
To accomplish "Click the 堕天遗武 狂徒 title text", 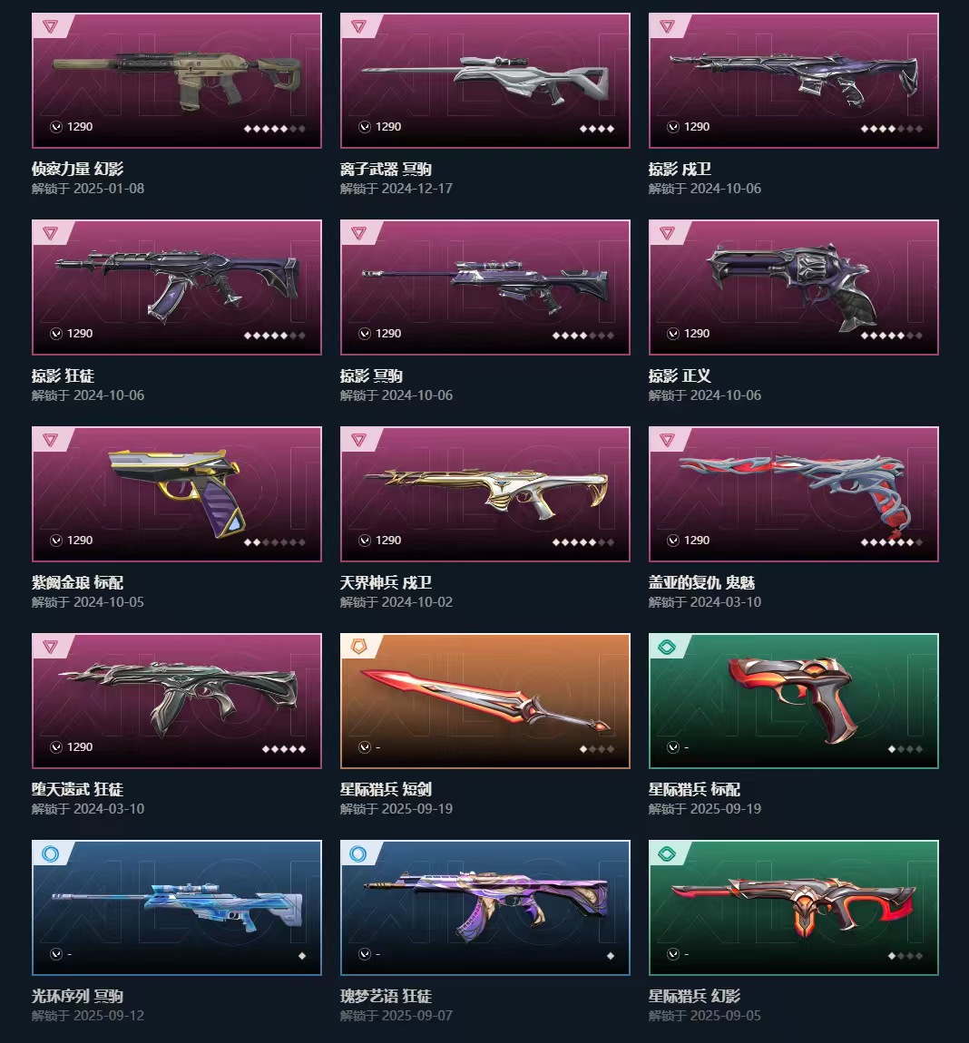I will [77, 790].
